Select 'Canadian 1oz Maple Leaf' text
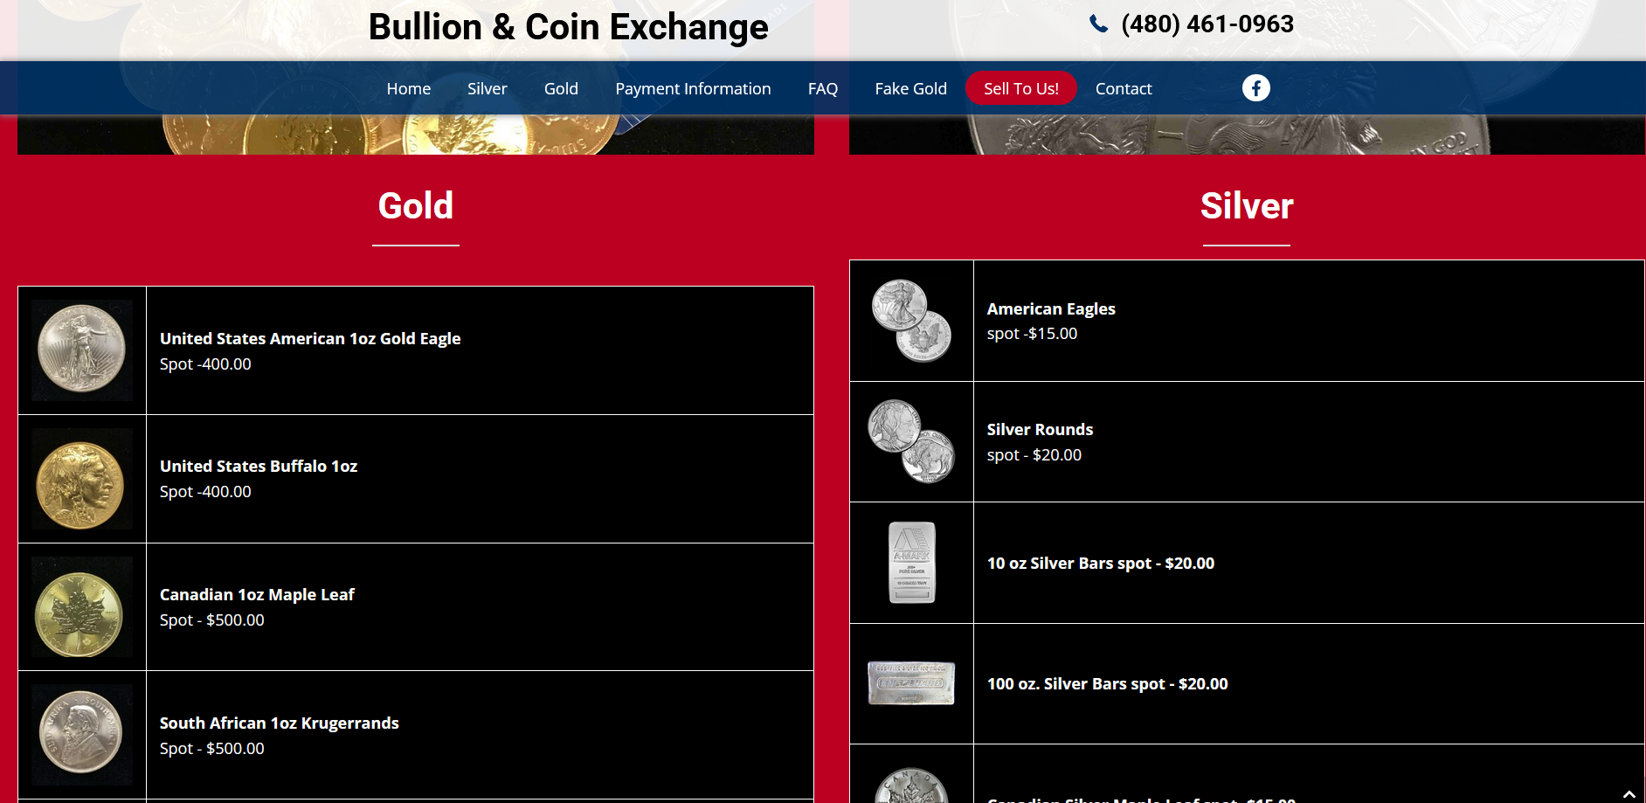The image size is (1646, 803). 257,594
